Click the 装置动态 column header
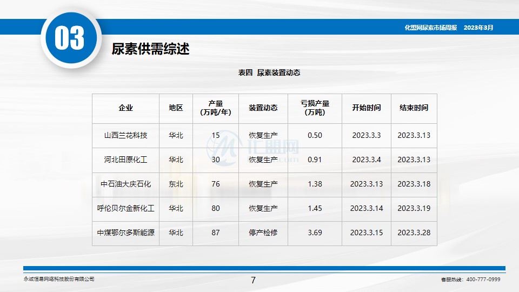The height and width of the screenshot is (292, 519). pos(263,108)
